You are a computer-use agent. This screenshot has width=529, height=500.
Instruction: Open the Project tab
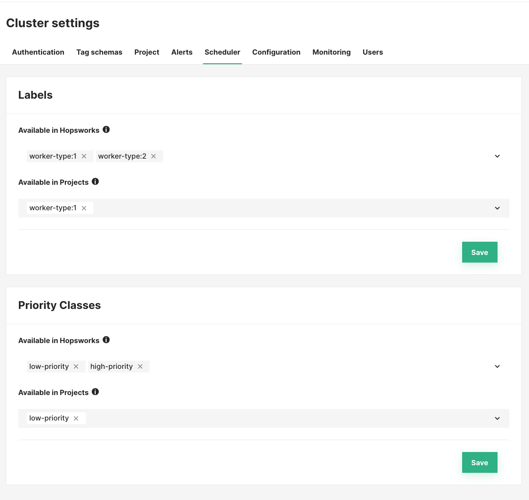pyautogui.click(x=147, y=52)
